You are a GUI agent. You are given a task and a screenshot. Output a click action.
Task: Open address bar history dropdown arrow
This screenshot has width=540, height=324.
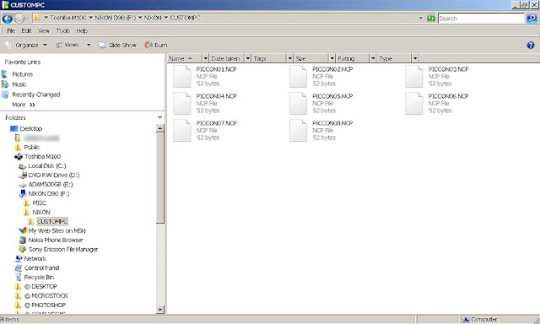coord(421,18)
